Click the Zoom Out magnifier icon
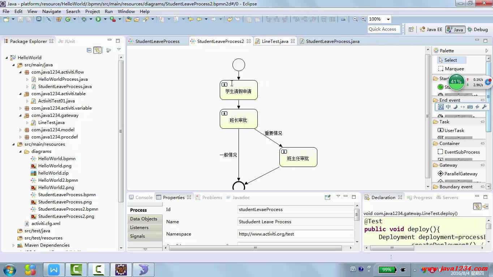The image size is (493, 277). coord(355,19)
